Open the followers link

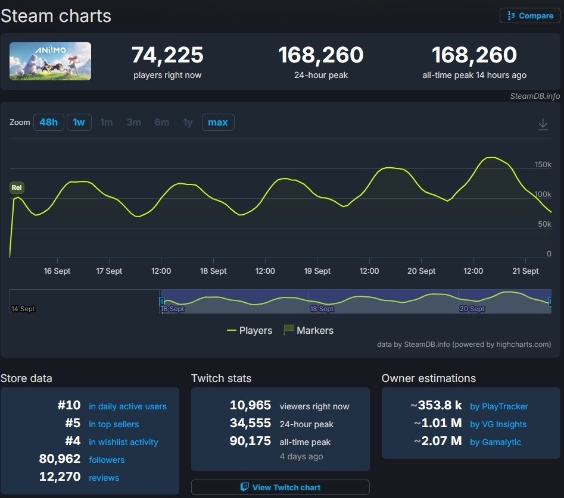[x=107, y=460]
